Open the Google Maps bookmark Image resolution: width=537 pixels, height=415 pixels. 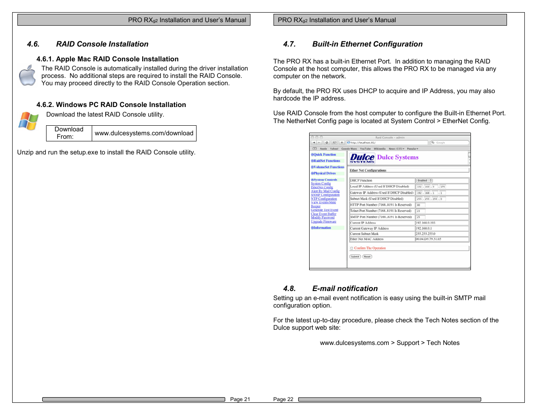[349, 149]
